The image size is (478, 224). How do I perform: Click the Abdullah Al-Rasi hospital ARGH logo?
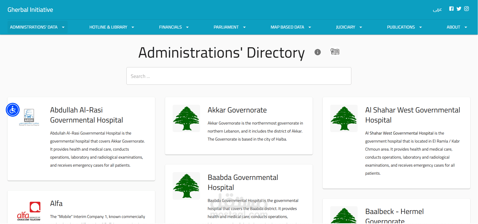29,117
